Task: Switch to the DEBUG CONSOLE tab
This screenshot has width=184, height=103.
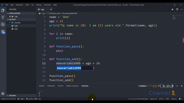Action: 72,86
